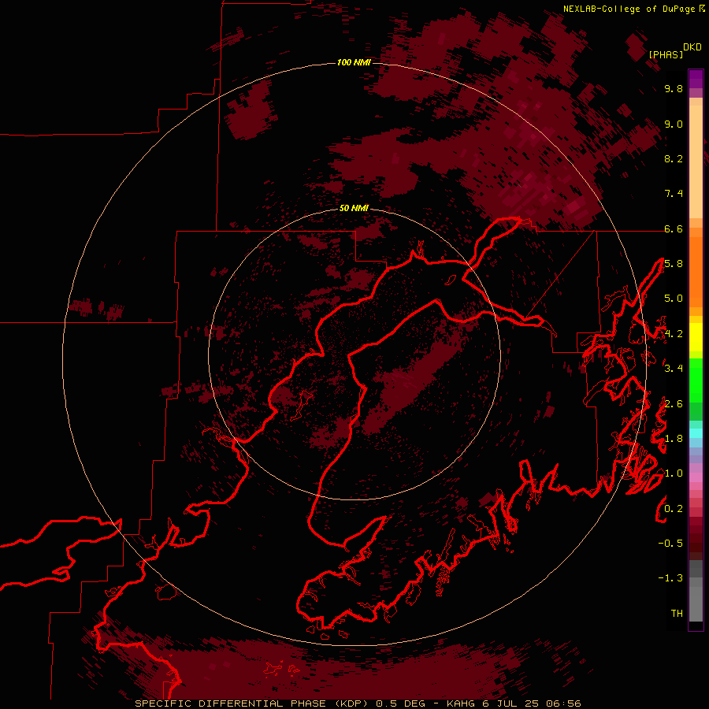Click the 5.8 scale value
The height and width of the screenshot is (709, 709).
[674, 264]
